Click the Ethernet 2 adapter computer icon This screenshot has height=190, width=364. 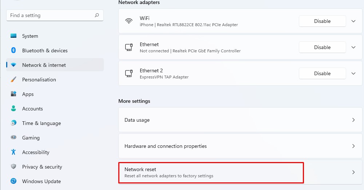point(129,73)
